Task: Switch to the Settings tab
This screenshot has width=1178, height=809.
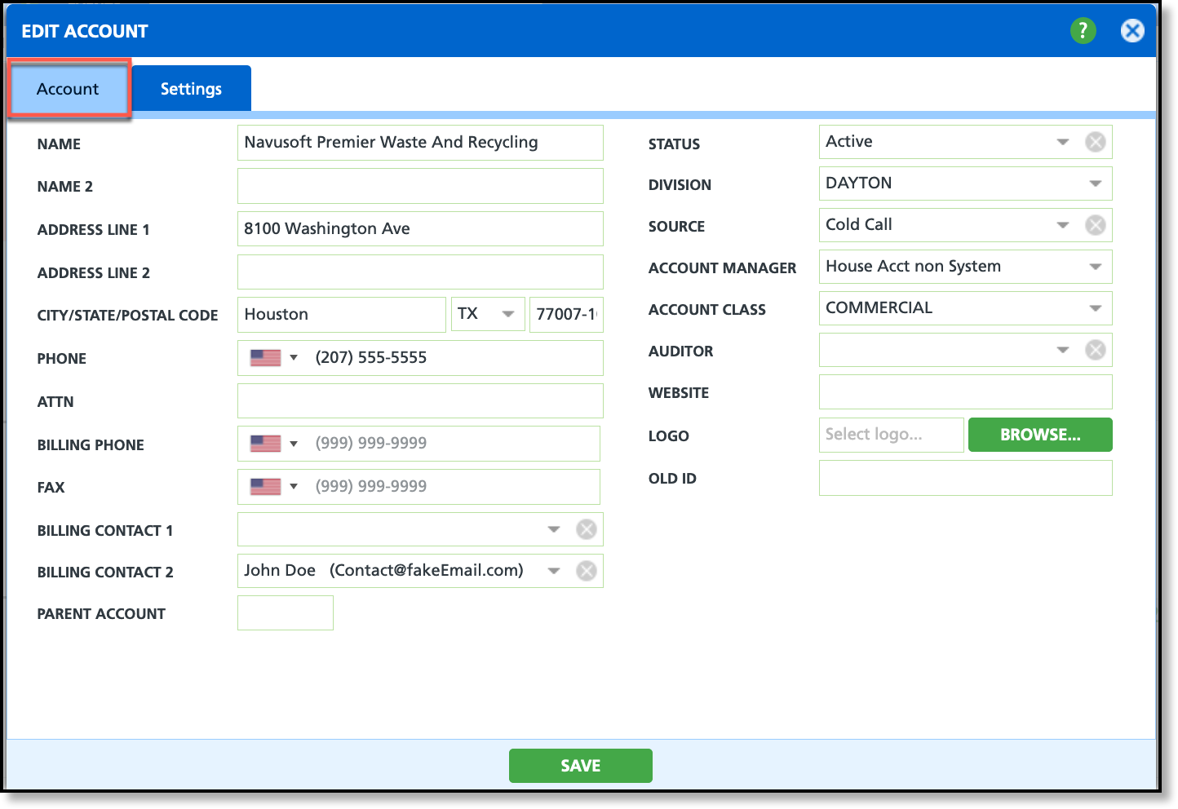Action: (x=191, y=88)
